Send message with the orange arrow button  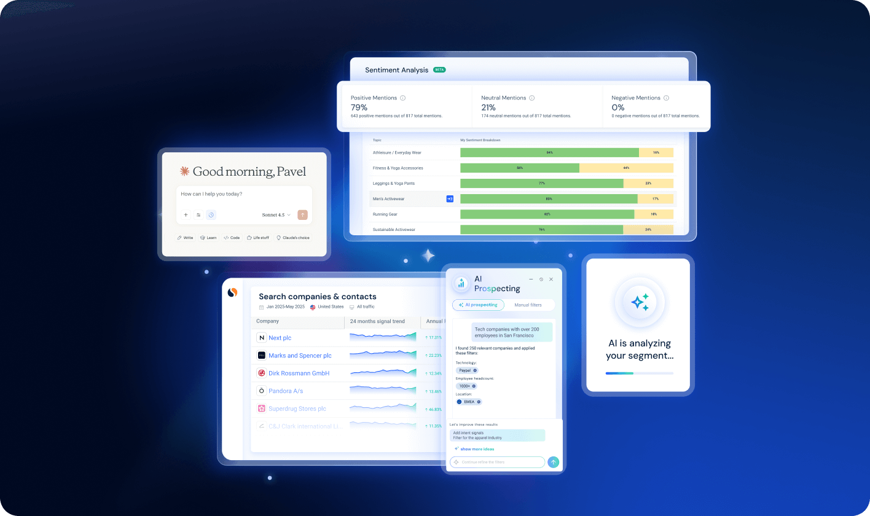pos(302,215)
